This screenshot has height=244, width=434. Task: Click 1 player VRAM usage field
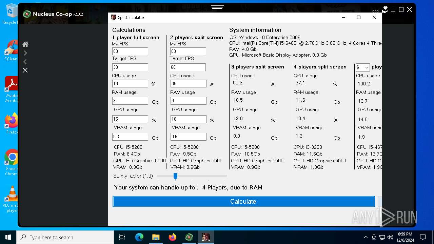130,137
